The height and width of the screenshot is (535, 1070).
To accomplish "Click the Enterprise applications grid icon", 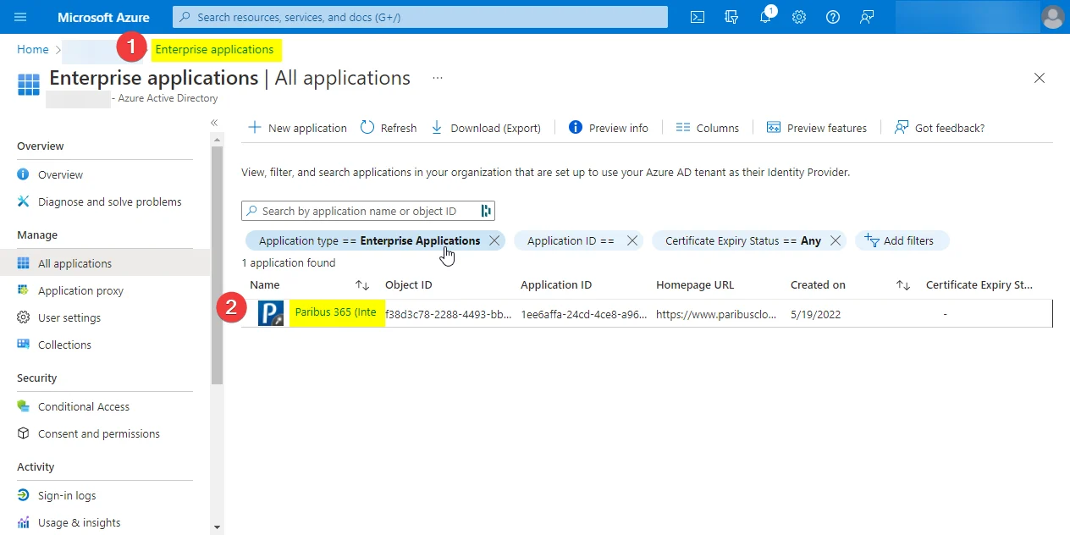I will point(29,85).
